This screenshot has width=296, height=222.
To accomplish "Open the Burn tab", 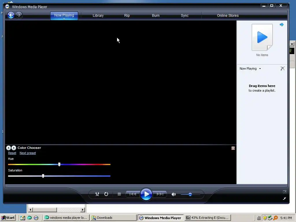I will tap(156, 16).
